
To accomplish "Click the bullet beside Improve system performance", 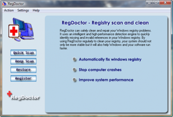I will coord(75,80).
